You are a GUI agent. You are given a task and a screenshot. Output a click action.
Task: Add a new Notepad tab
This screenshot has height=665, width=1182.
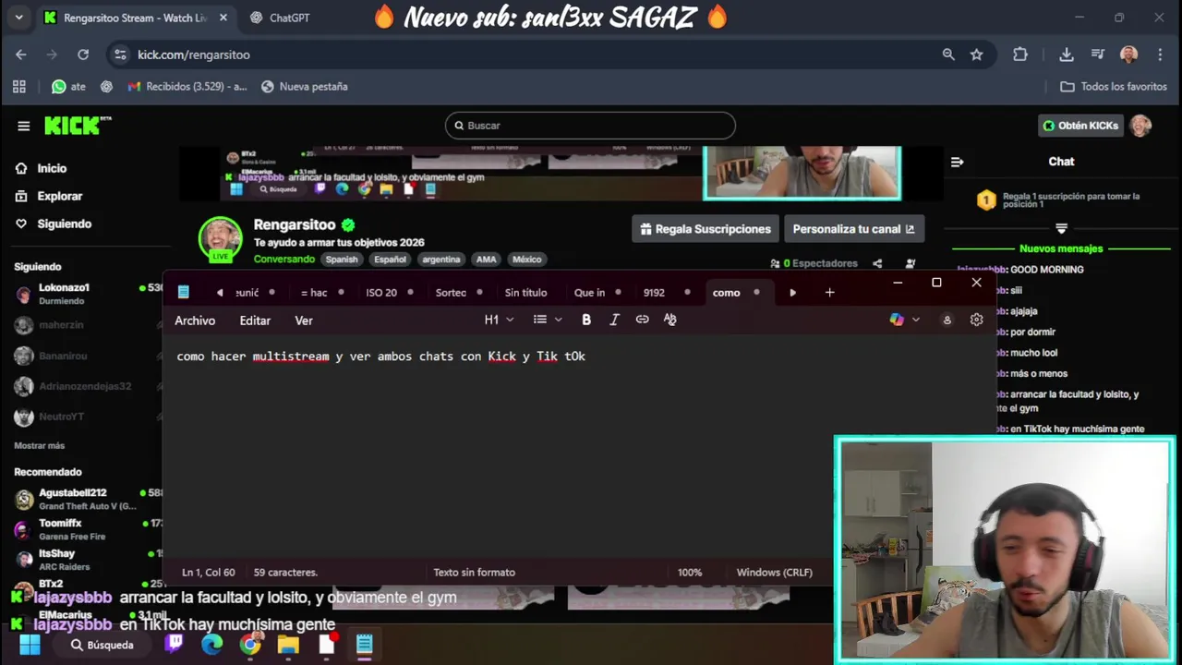(x=829, y=293)
